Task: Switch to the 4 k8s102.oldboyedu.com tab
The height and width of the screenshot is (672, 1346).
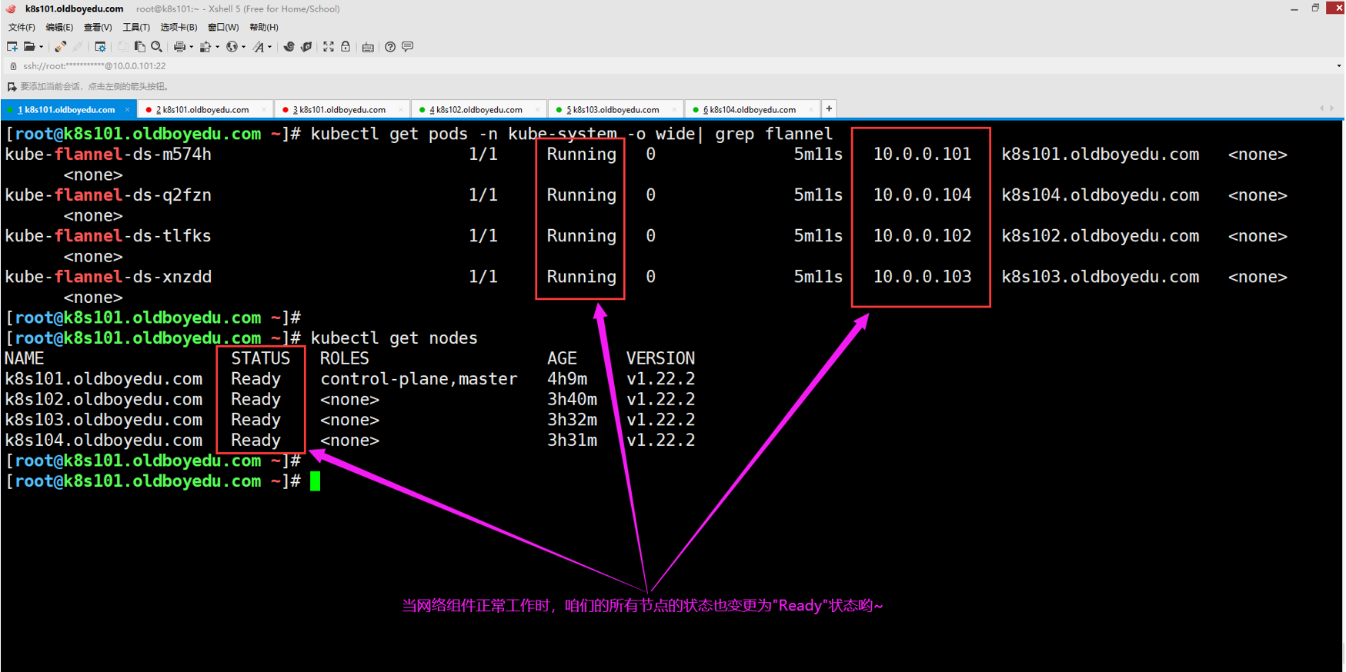Action: tap(476, 110)
